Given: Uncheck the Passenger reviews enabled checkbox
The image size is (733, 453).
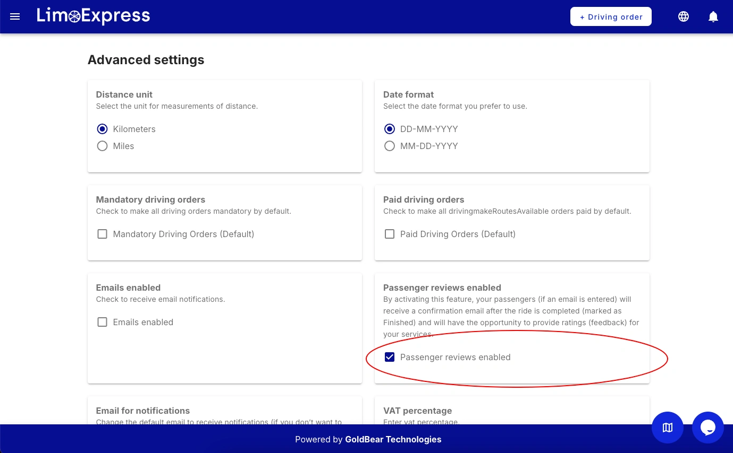Looking at the screenshot, I should tap(390, 357).
